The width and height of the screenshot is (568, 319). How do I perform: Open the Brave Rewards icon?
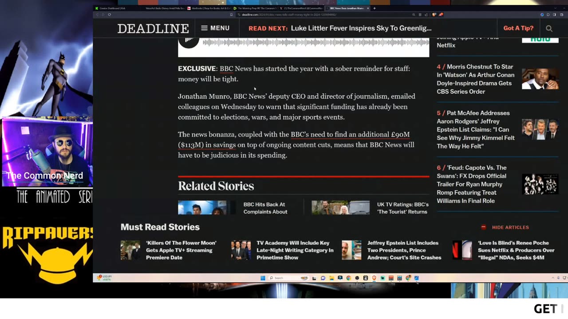440,15
